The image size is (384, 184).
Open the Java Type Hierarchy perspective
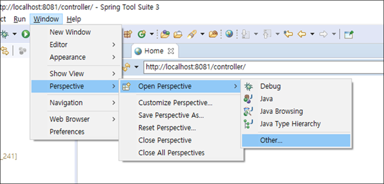pyautogui.click(x=296, y=124)
